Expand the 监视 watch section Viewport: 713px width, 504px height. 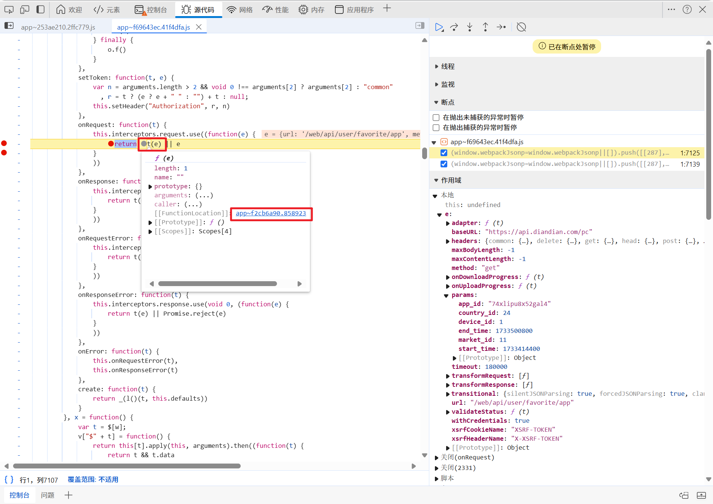pyautogui.click(x=448, y=84)
